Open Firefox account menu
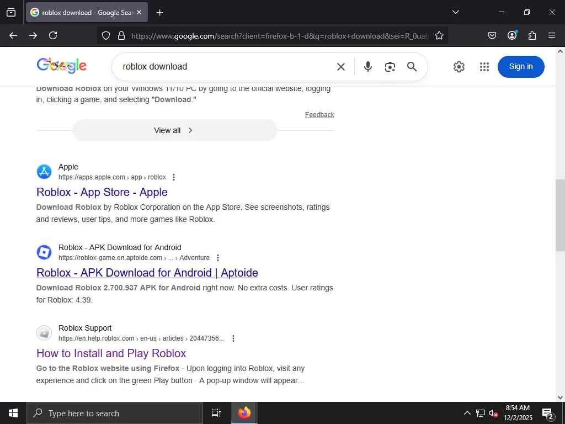Viewport: 565px width, 424px height. pyautogui.click(x=512, y=35)
